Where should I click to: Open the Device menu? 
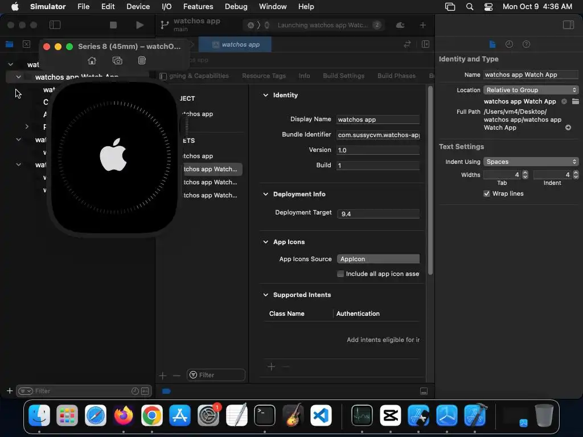click(138, 6)
